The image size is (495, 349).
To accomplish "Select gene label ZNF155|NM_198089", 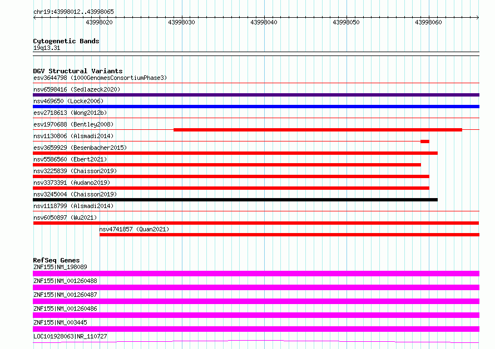I will tap(60, 267).
